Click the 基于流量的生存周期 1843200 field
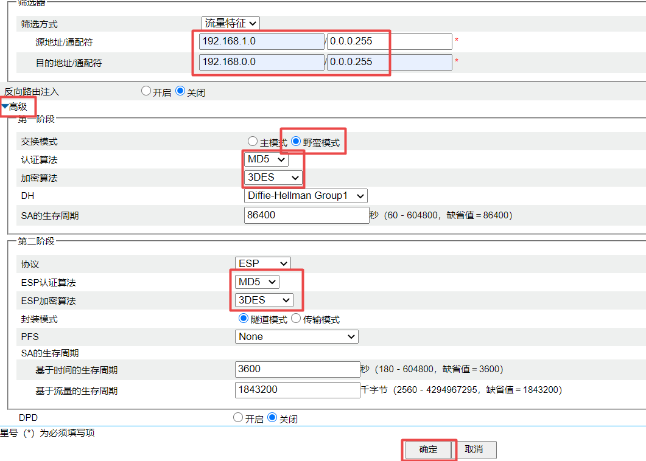Viewport: 646px width, 461px height. click(297, 390)
